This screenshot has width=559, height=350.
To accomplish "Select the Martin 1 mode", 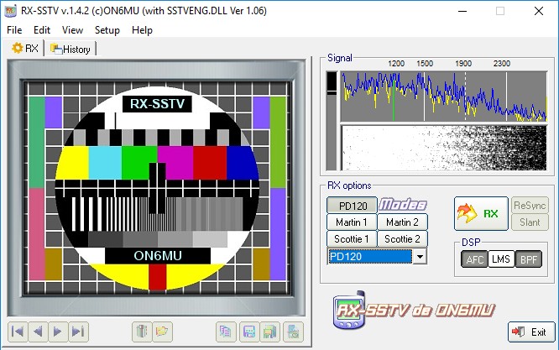I will 351,222.
